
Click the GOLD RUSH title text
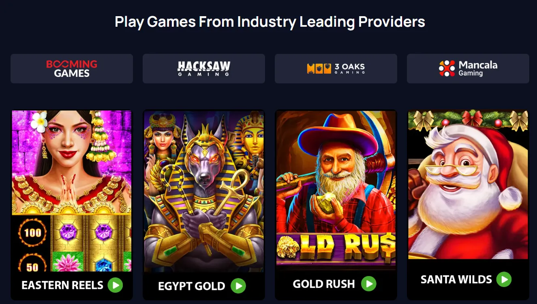tap(324, 284)
